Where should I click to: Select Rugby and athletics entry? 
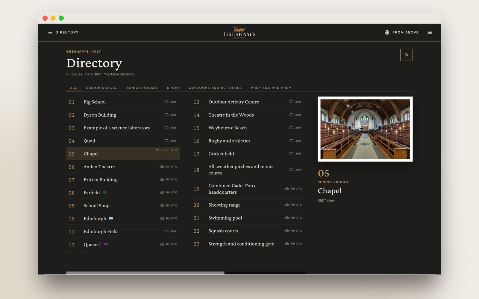(x=248, y=141)
